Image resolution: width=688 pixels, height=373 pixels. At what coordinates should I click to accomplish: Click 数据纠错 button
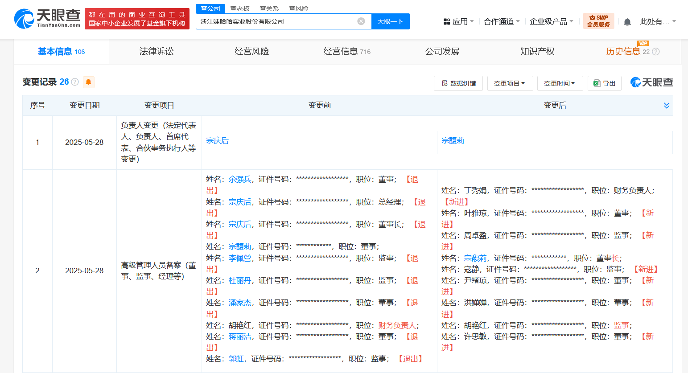(458, 83)
